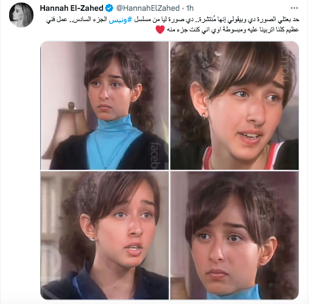Click the dot separator between handle and time
The width and height of the screenshot is (310, 304).
(x=183, y=9)
